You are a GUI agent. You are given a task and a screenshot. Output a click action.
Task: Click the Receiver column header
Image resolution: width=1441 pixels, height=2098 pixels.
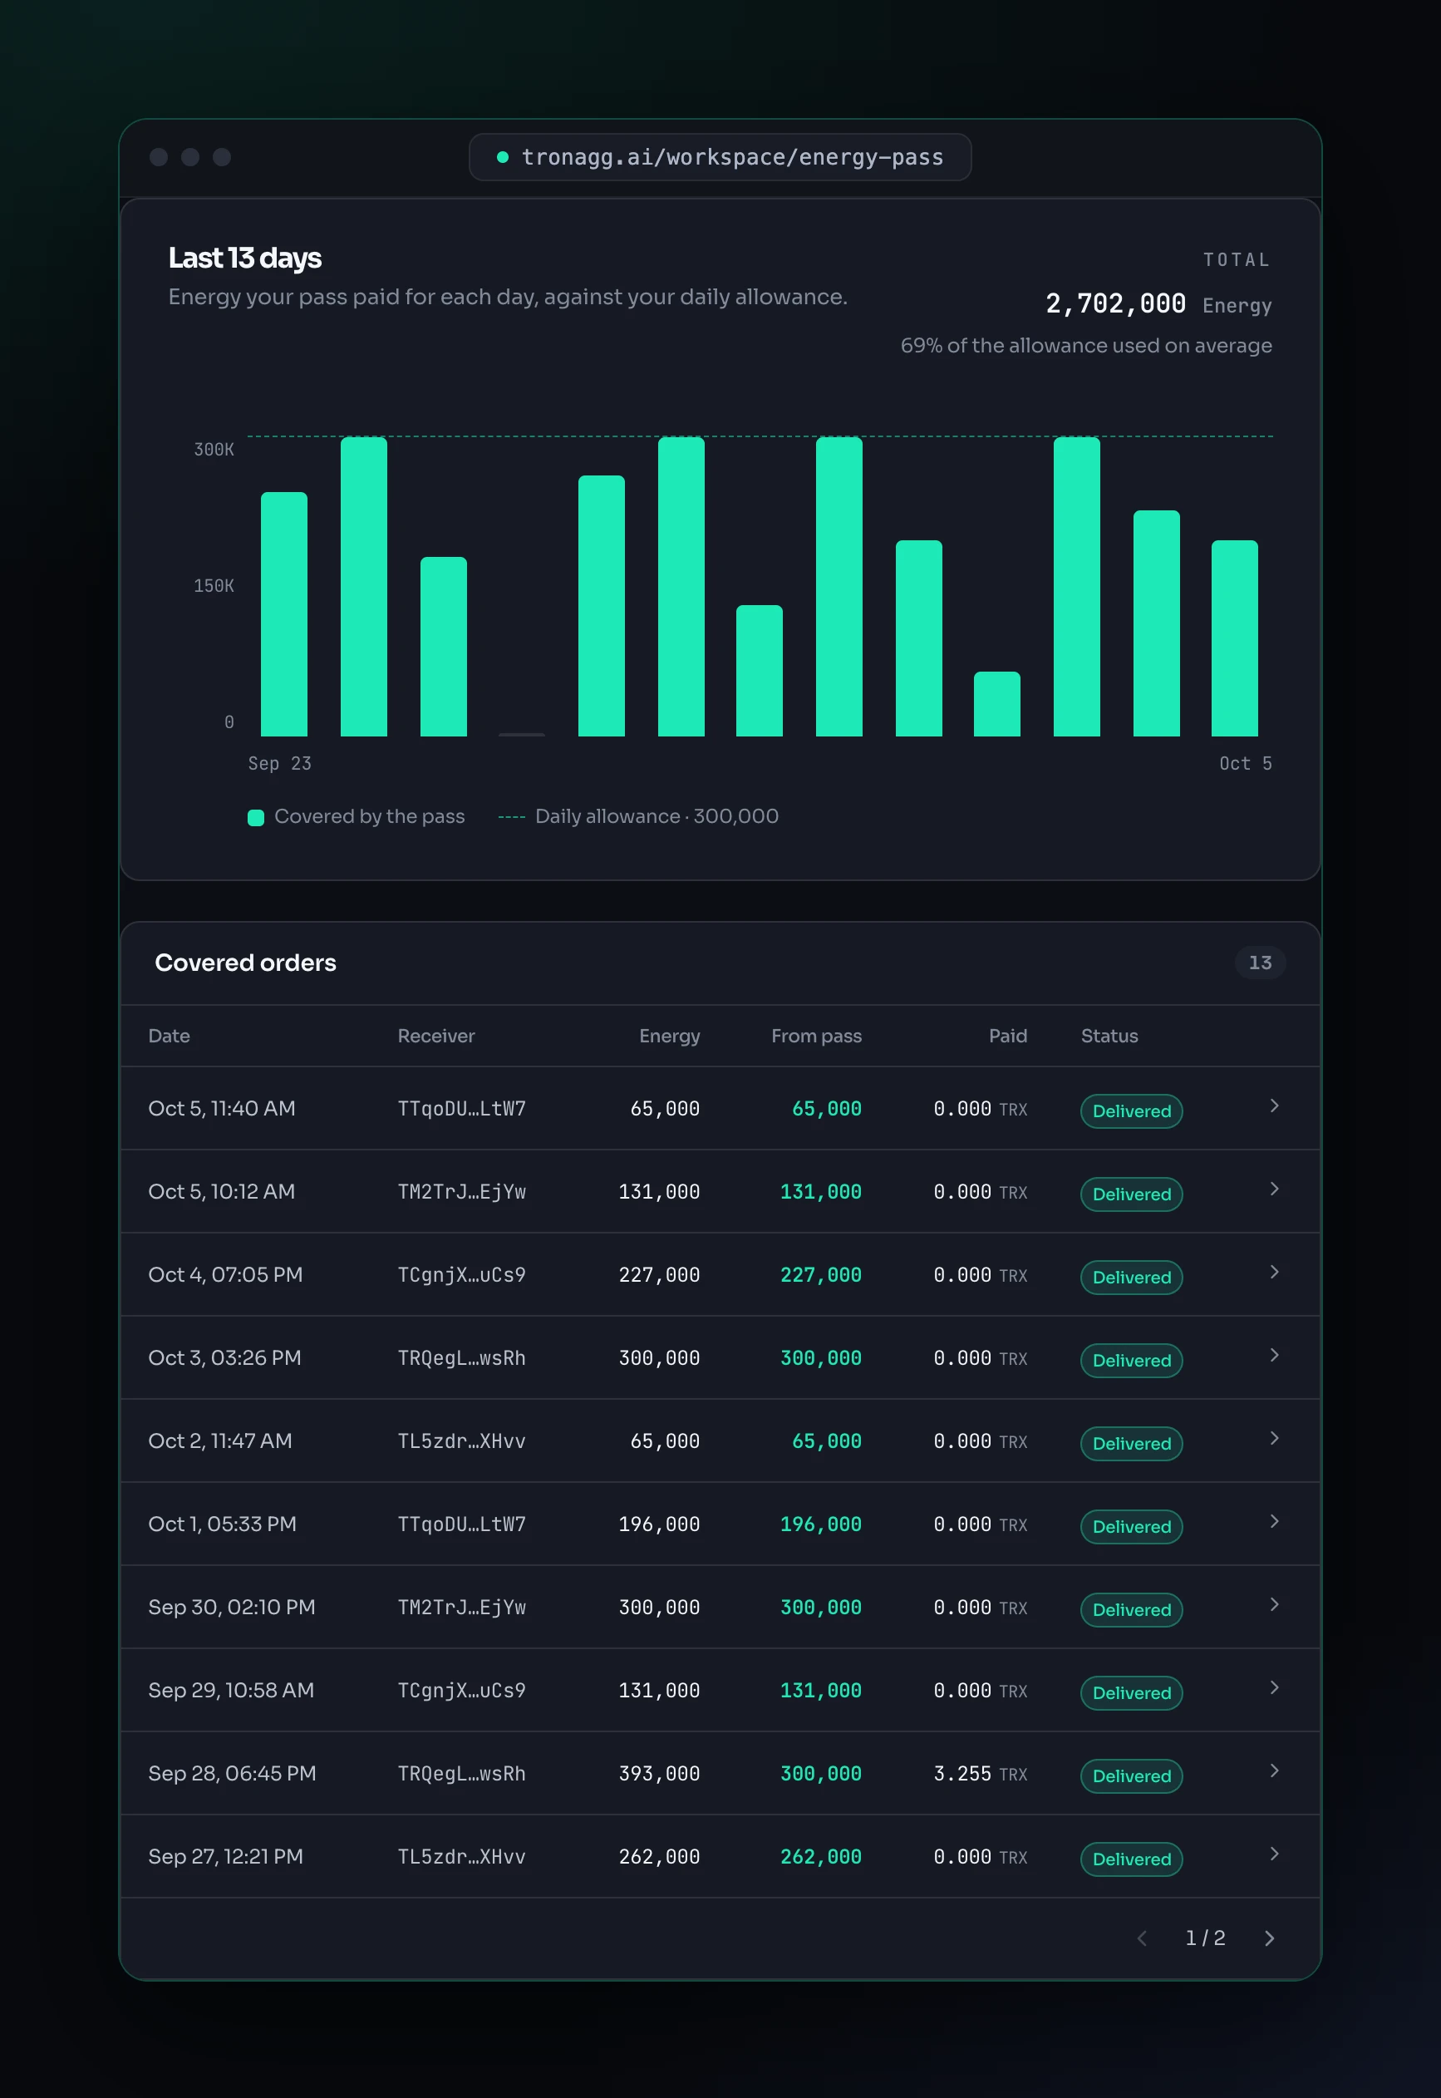(436, 1036)
